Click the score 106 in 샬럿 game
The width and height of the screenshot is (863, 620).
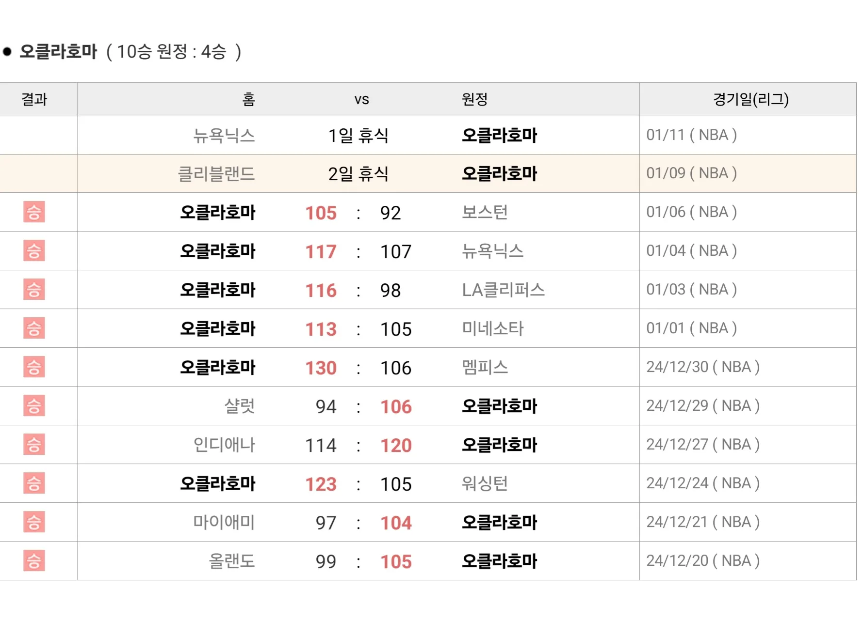[x=396, y=407]
